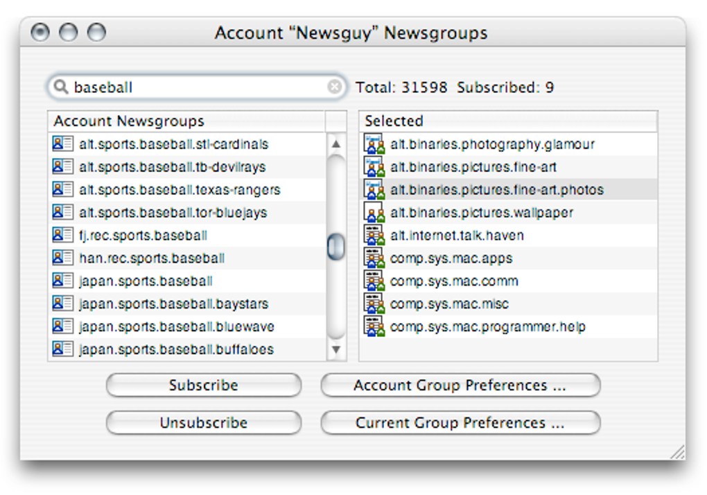
Task: Click the newsgroup list scrollbar thumb
Action: [x=336, y=247]
